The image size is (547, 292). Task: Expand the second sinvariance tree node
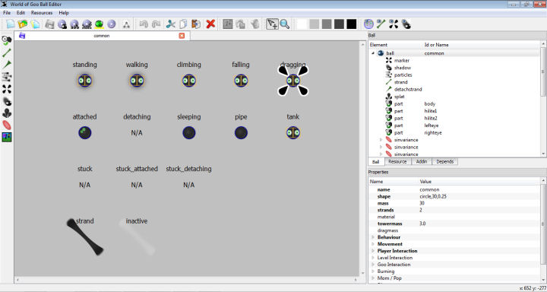[381, 147]
